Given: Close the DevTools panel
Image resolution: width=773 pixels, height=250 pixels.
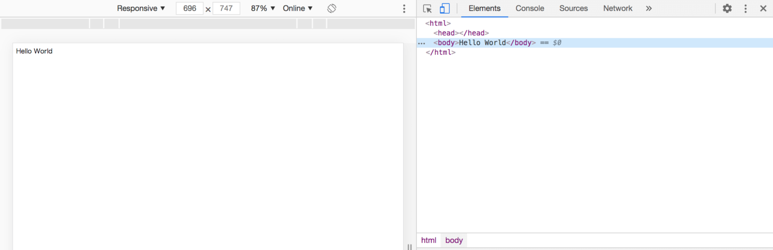Looking at the screenshot, I should coord(763,9).
